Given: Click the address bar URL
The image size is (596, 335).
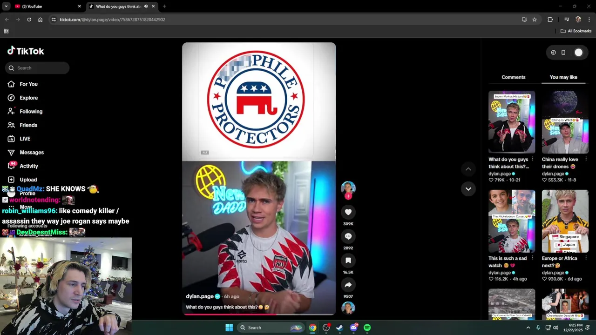Looking at the screenshot, I should pyautogui.click(x=112, y=20).
